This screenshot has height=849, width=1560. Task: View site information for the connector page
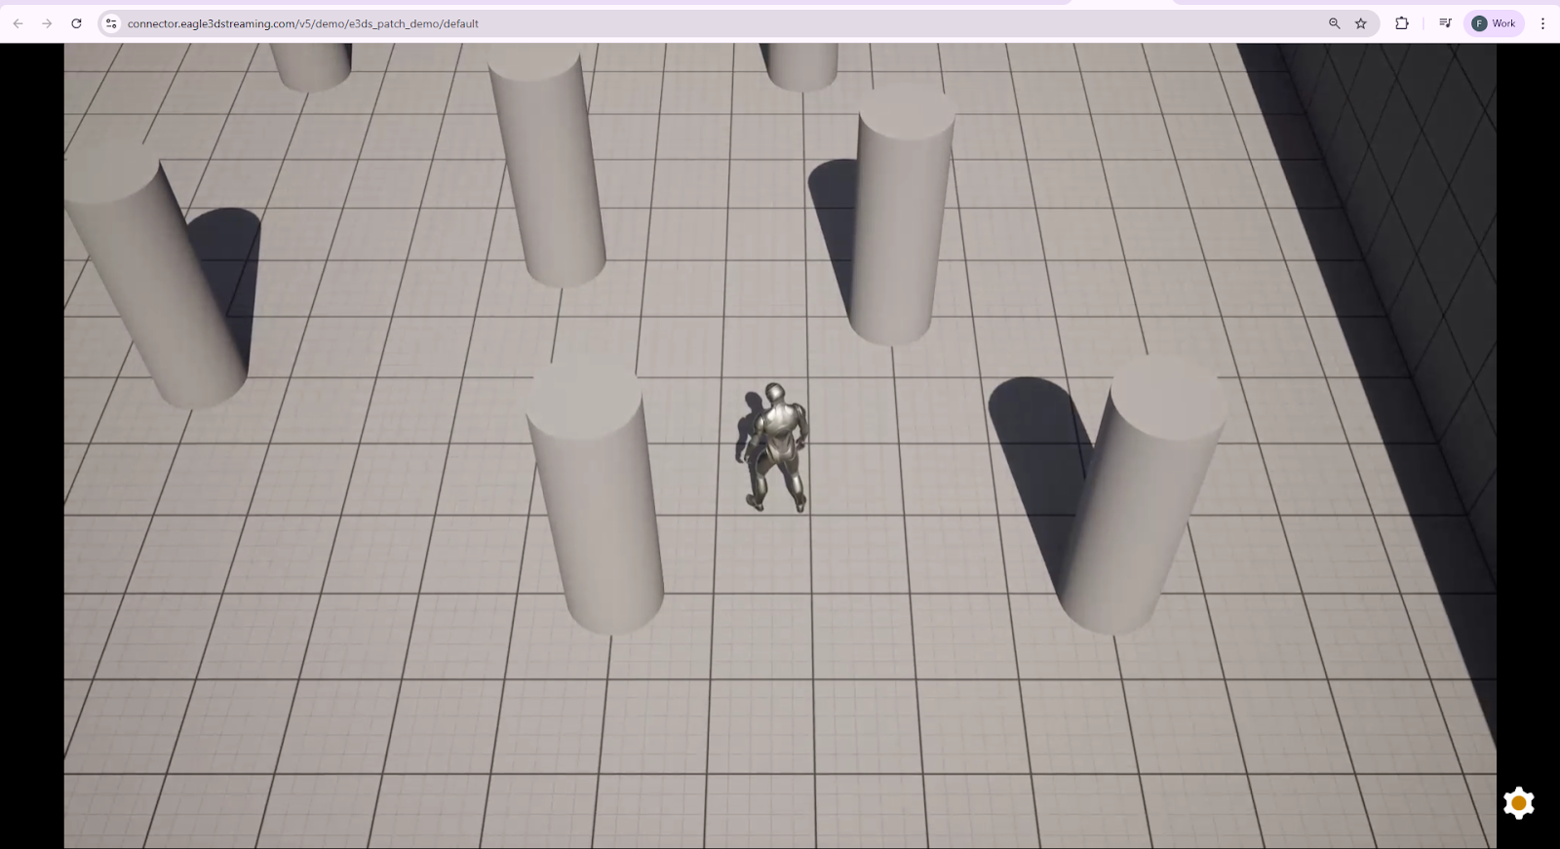111,23
